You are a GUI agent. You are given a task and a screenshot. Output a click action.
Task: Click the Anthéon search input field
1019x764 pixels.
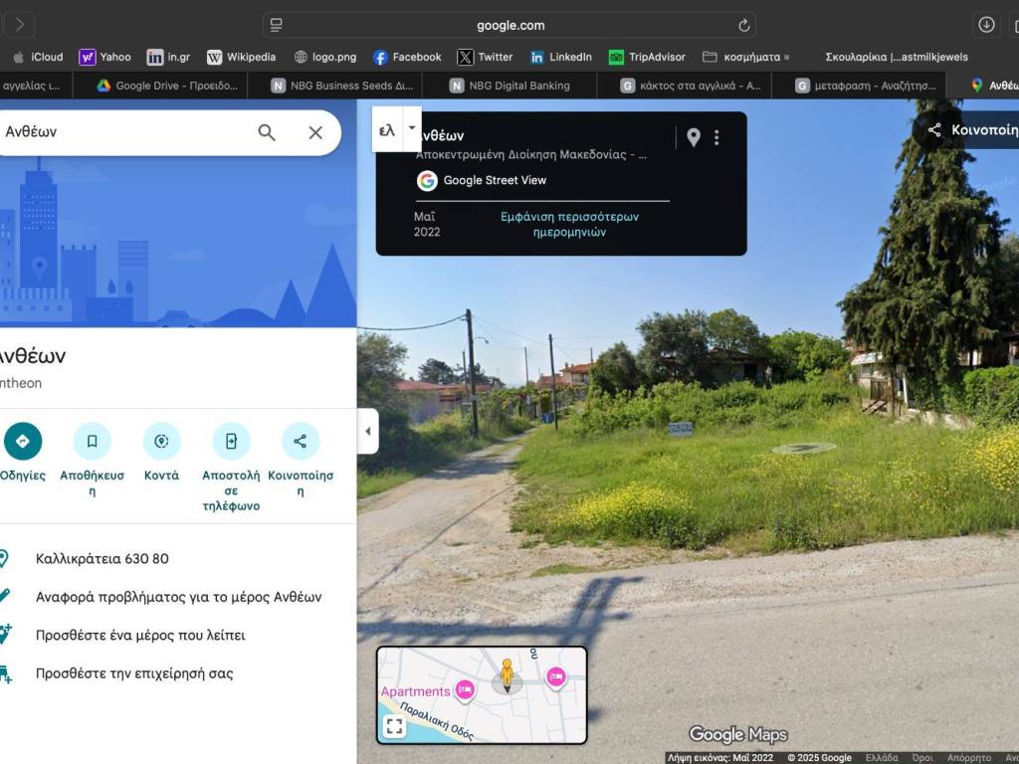119,132
